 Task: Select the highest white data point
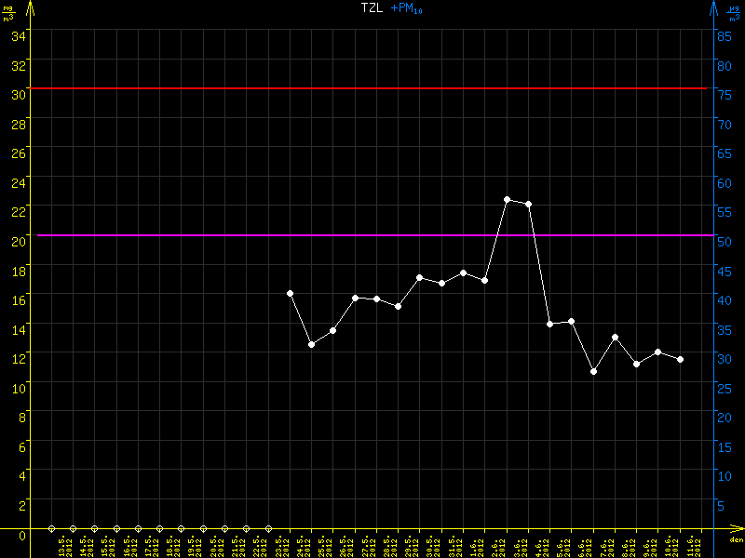point(507,199)
